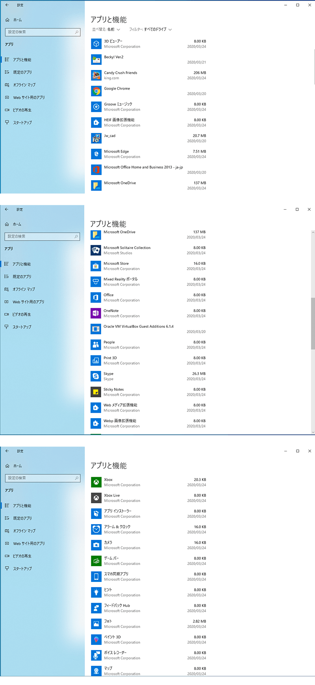Click the king.com publisher text

point(111,78)
